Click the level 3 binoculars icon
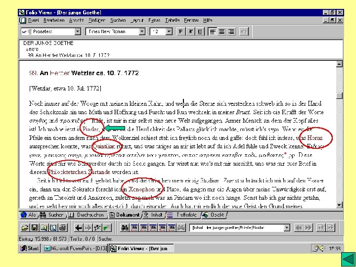This screenshot has height=267, width=356. (x=153, y=227)
